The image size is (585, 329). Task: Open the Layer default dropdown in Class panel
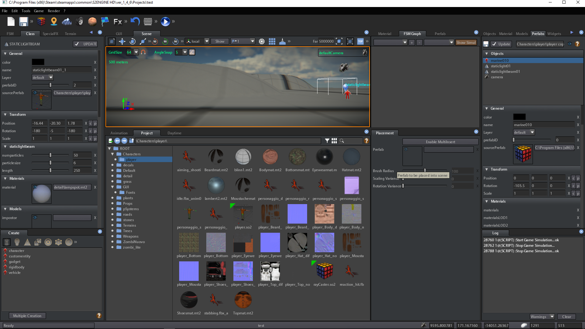pos(43,78)
